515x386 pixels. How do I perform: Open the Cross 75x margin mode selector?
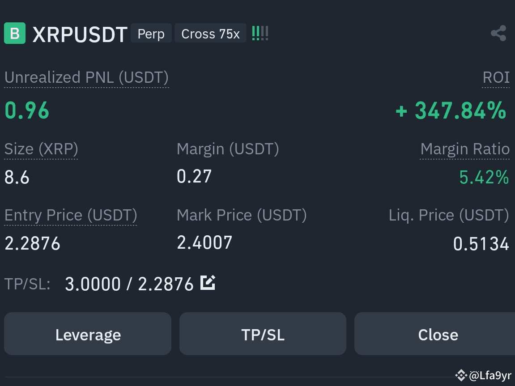tap(210, 33)
